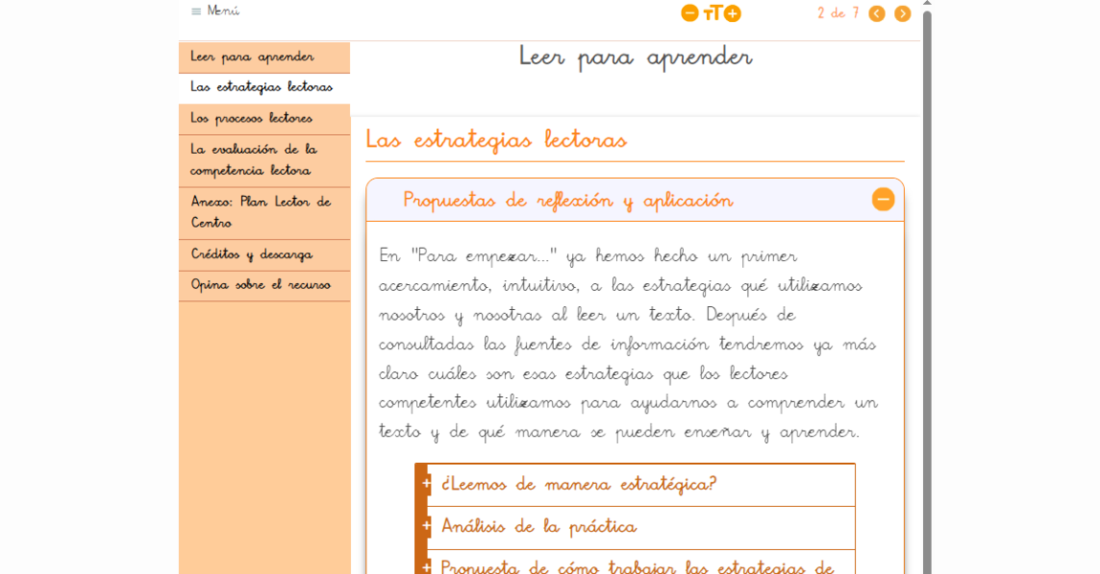Viewport: 1100px width, 574px height.
Task: Go to Créditos y descarga
Action: [251, 254]
